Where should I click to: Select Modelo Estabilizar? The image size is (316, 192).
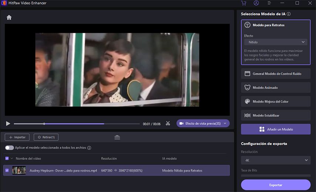(276, 115)
